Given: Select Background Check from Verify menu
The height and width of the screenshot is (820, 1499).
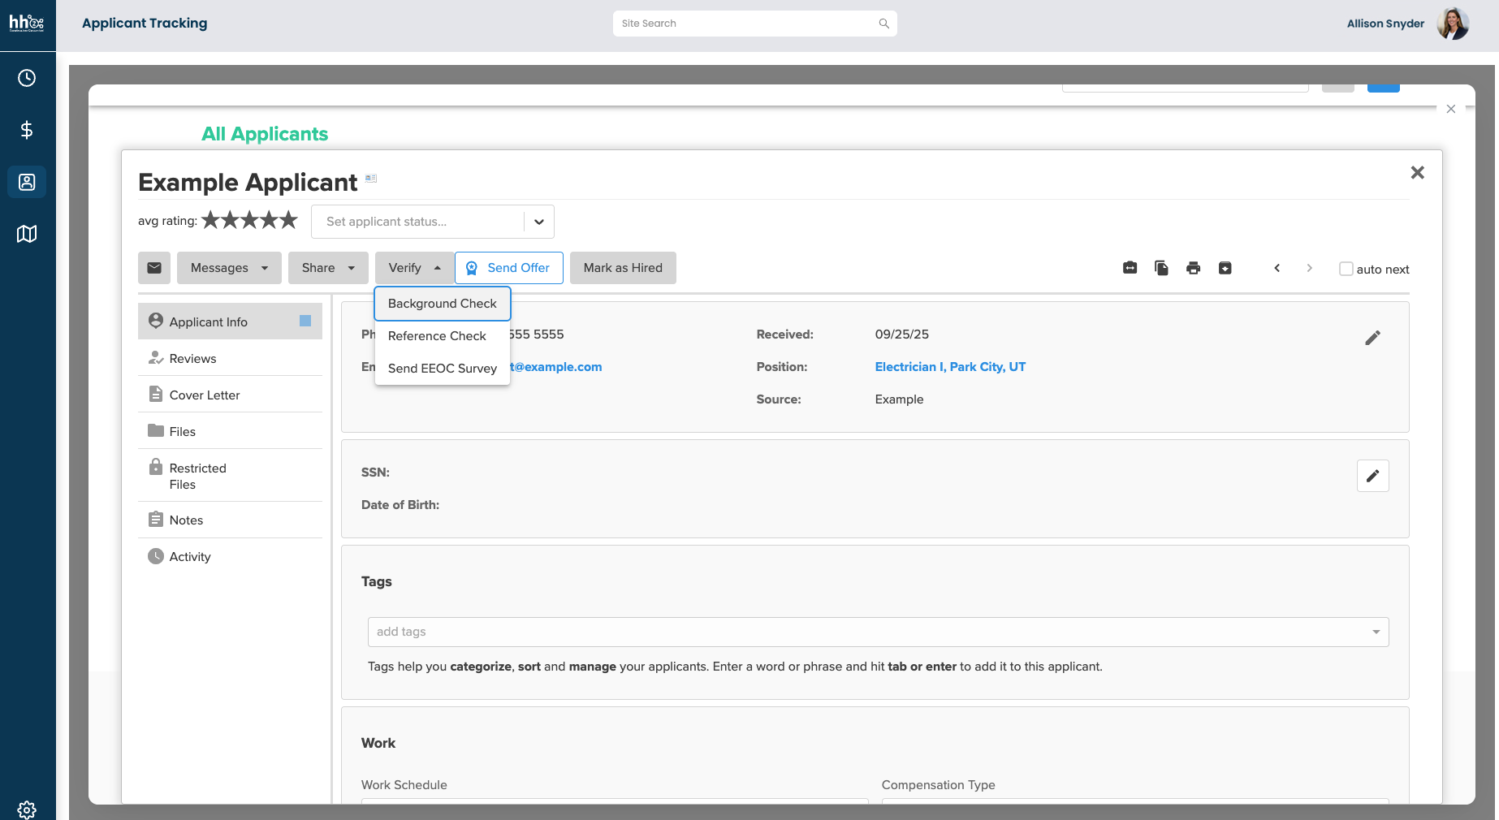Looking at the screenshot, I should click(x=442, y=304).
